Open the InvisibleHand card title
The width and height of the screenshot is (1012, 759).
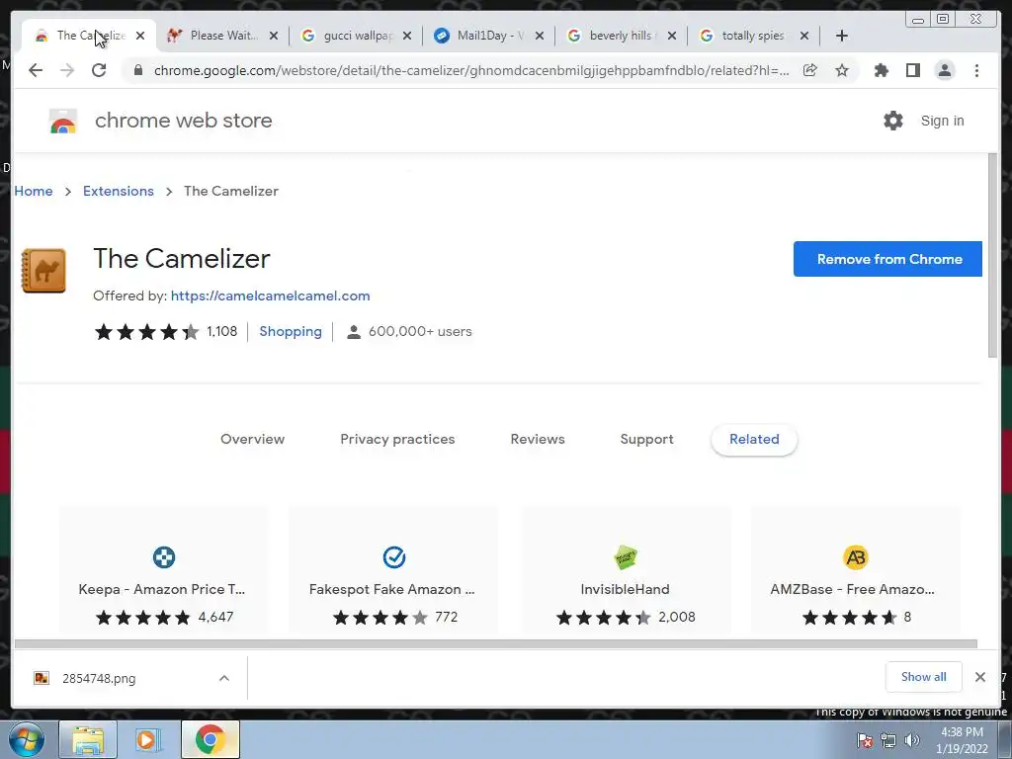[x=625, y=589]
